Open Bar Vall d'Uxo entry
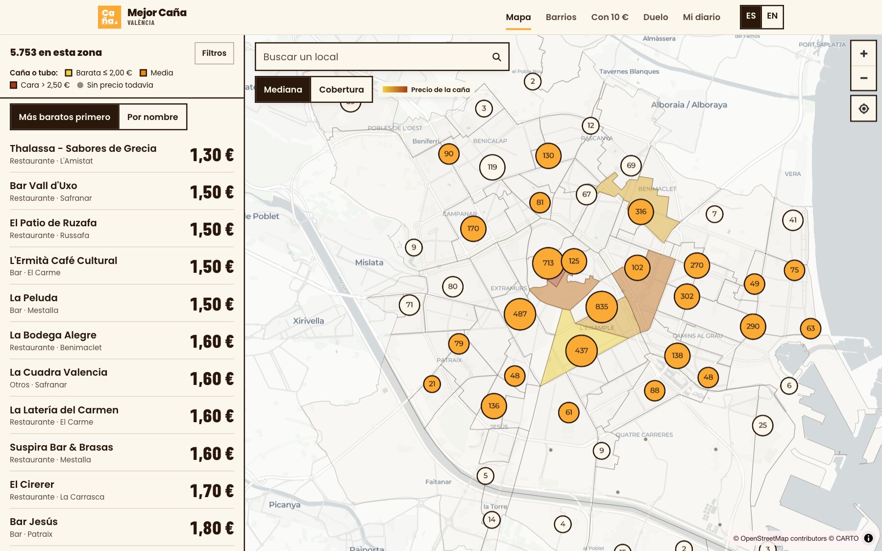Screen dimensions: 882x551 click(x=122, y=192)
